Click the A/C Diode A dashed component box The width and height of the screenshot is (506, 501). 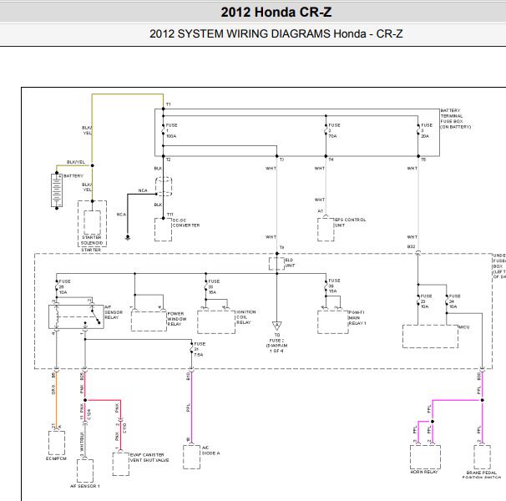click(191, 457)
